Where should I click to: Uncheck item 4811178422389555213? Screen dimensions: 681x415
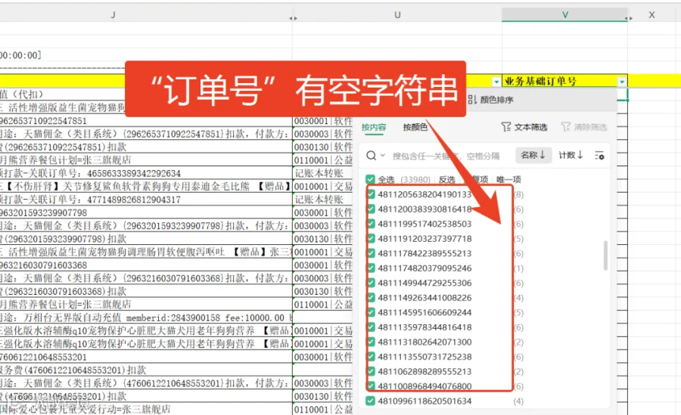[x=371, y=253]
